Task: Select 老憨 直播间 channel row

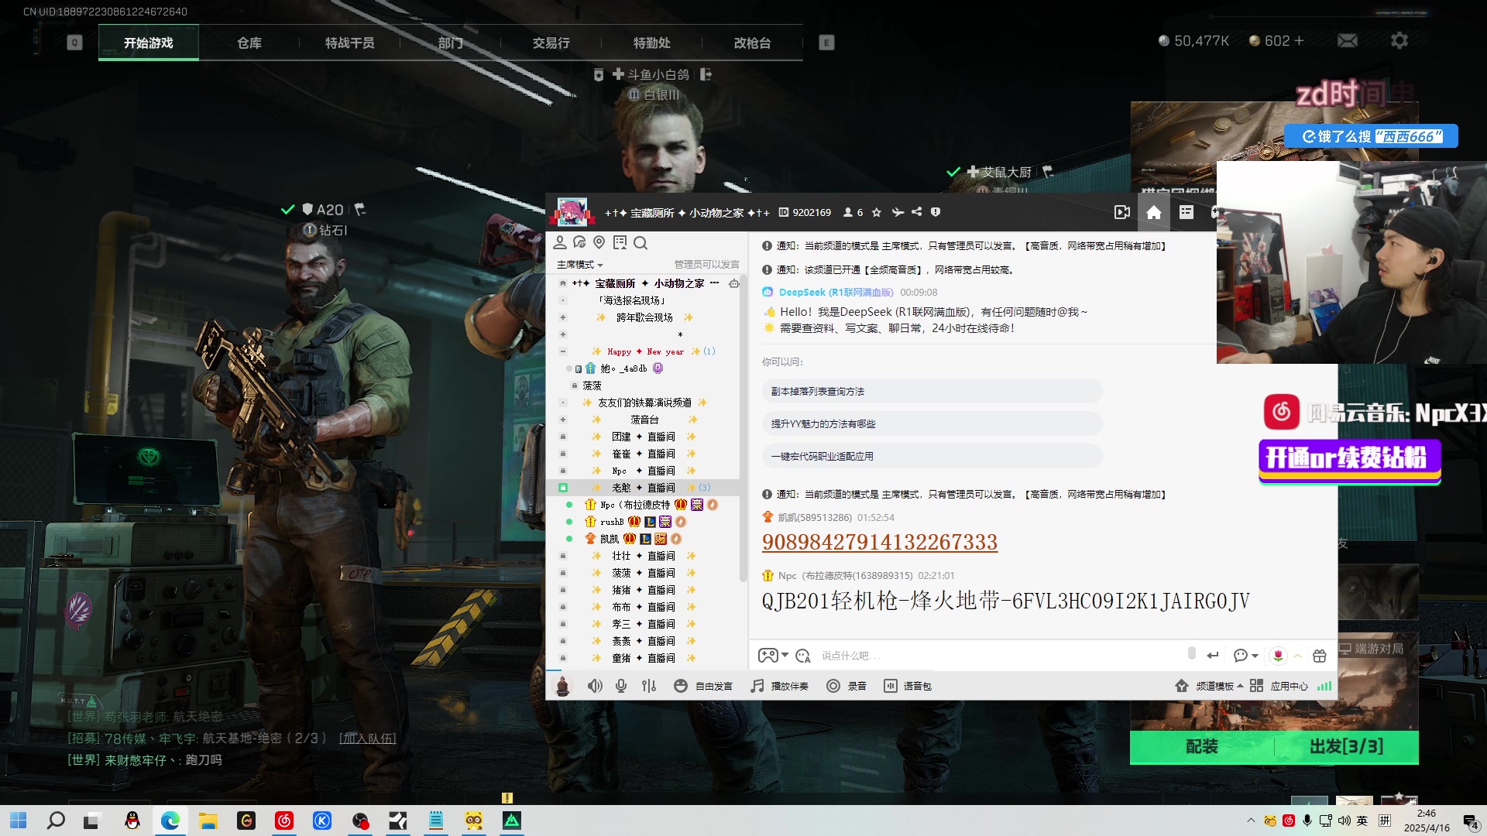Action: [x=643, y=488]
